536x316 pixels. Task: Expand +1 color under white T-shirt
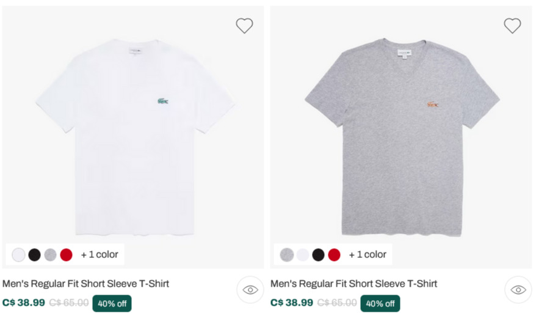pyautogui.click(x=100, y=254)
